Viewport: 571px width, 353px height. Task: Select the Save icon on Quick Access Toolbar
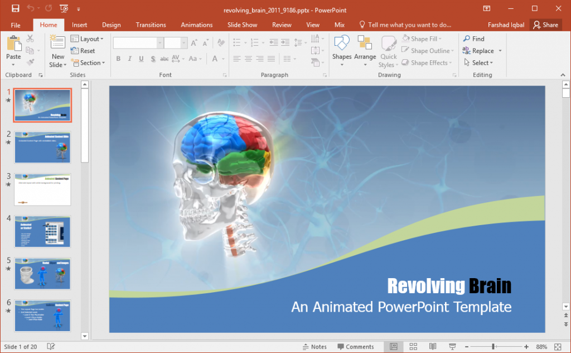click(x=15, y=8)
